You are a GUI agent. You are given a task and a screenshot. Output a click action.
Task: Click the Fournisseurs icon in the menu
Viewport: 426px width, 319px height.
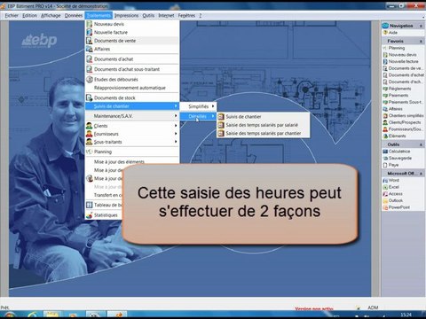(x=90, y=134)
